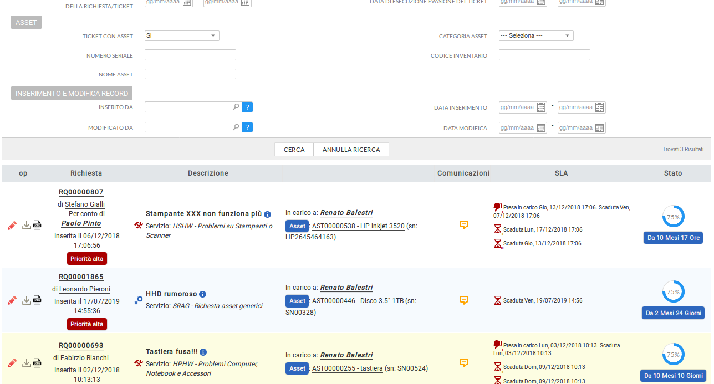Click Trovati 3 Risultati text
This screenshot has width=714, height=384.
[x=683, y=149]
